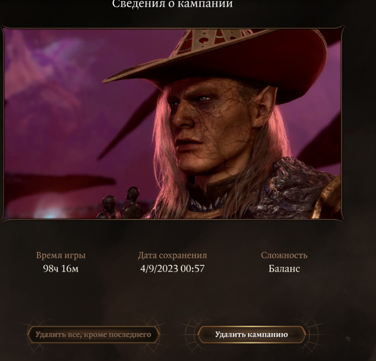Click the "Дата сохранения" label
This screenshot has width=376, height=361.
(x=173, y=255)
